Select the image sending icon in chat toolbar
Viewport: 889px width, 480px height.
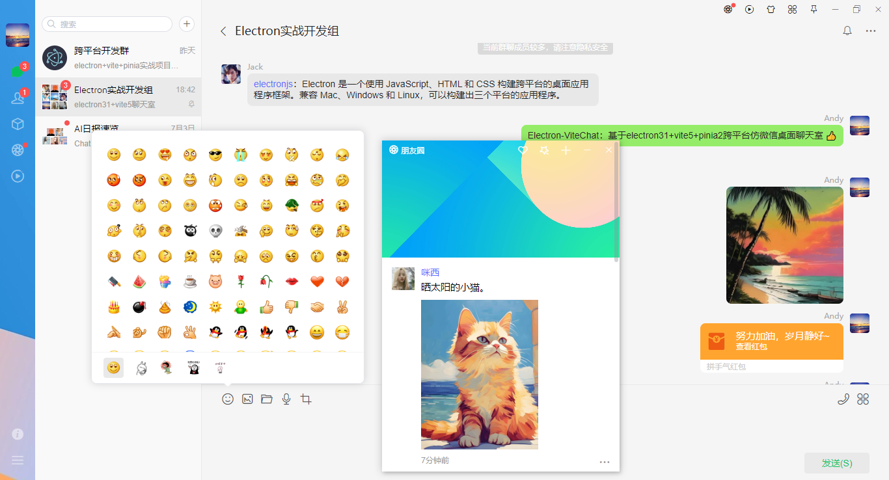[247, 399]
